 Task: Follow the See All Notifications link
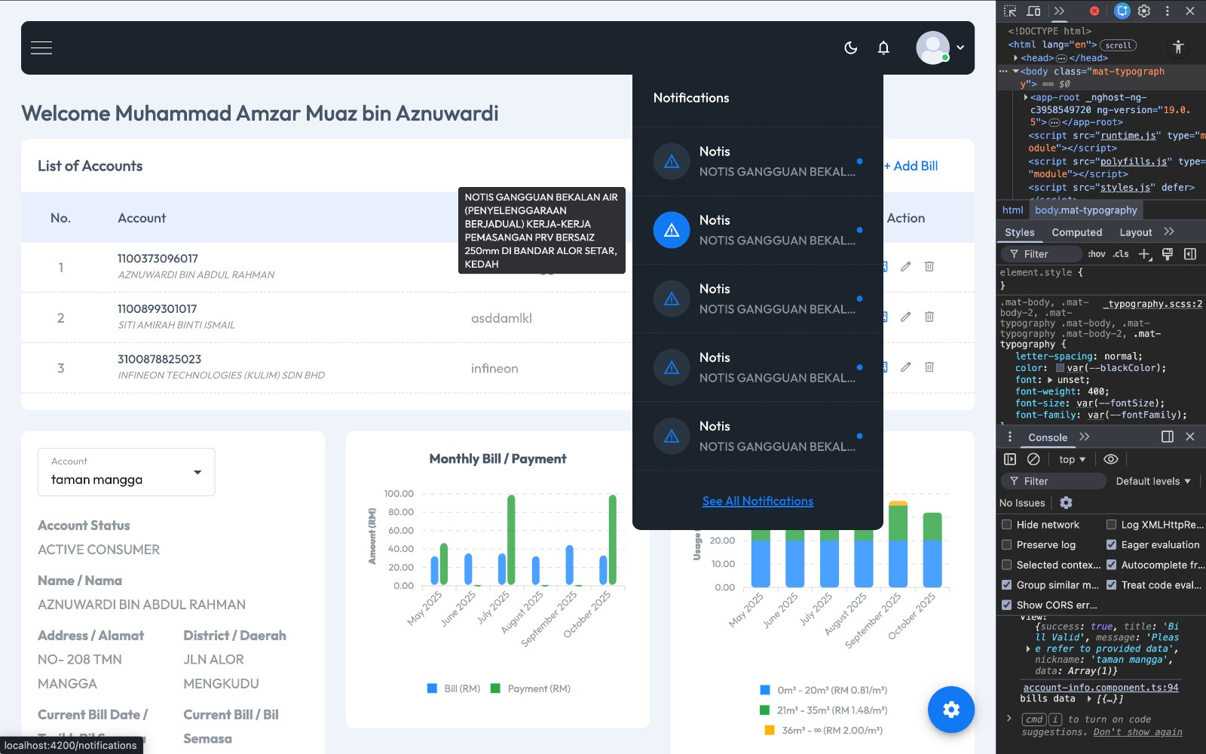758,501
